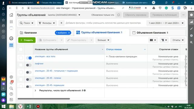Viewport: 194px width, 109px height.
Task: Switch to the Письмо browser tab
Action: [x=49, y=2]
